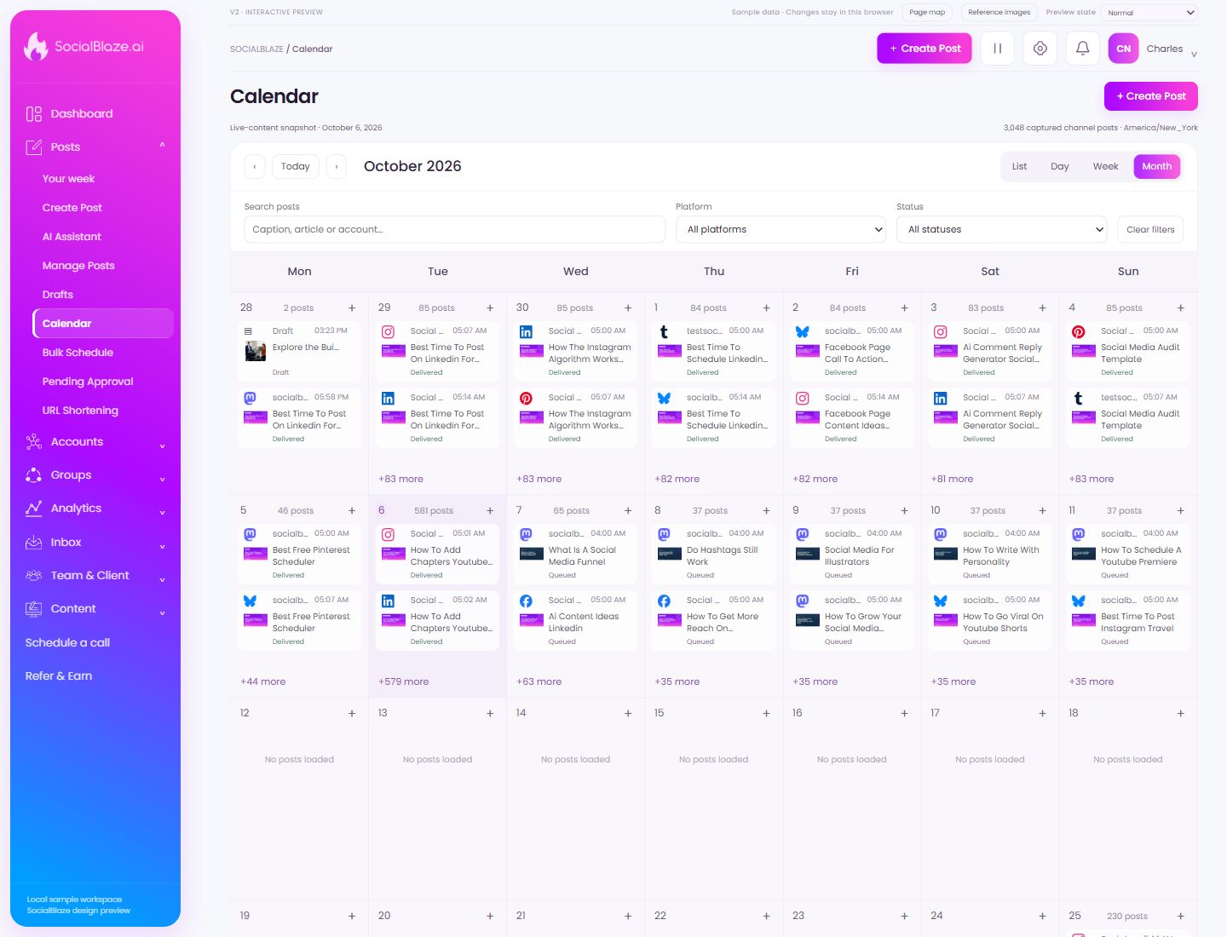The width and height of the screenshot is (1227, 937).
Task: Click Facebook icon on October 7 Ai Content post
Action: pyautogui.click(x=526, y=601)
